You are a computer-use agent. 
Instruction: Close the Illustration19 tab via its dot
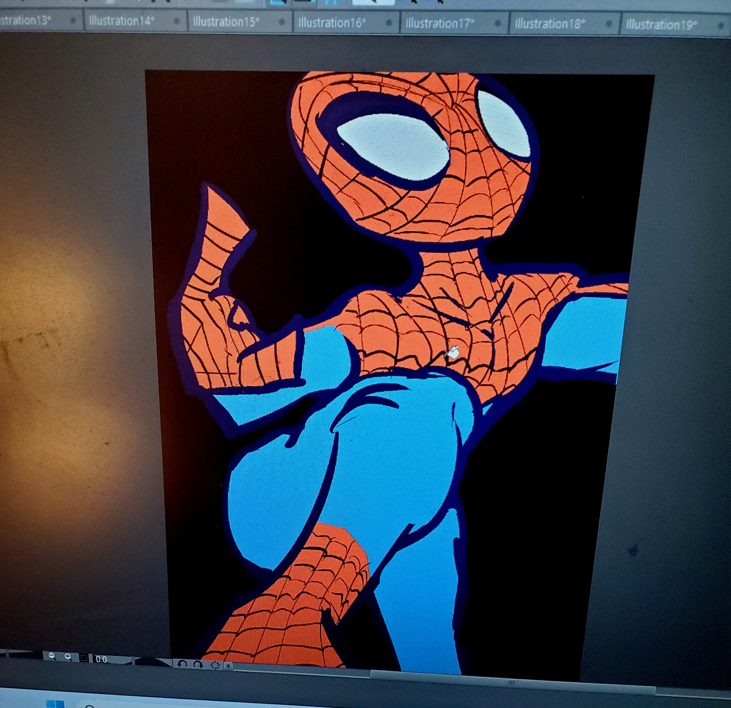[721, 25]
